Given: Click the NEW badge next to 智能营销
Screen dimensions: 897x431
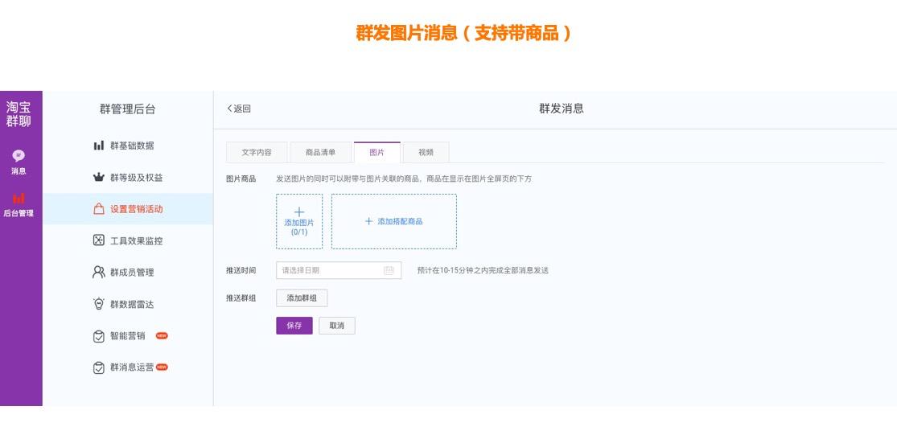Looking at the screenshot, I should coord(162,335).
